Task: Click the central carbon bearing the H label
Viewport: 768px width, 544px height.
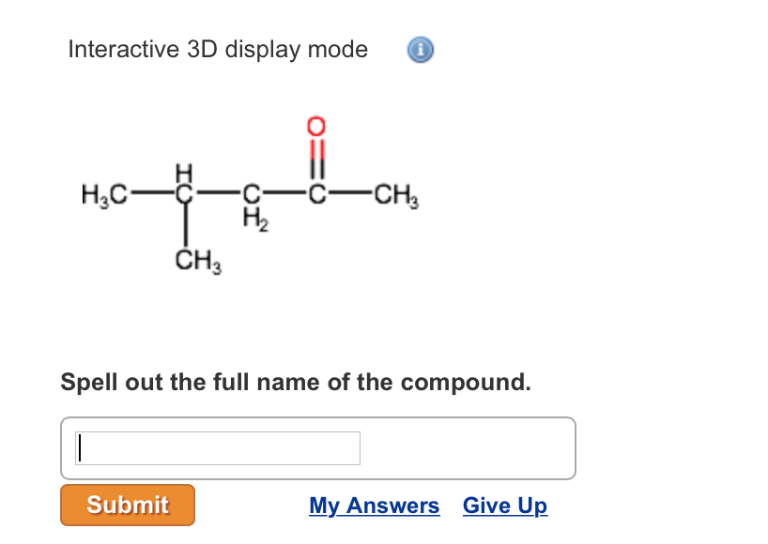Action: 184,194
